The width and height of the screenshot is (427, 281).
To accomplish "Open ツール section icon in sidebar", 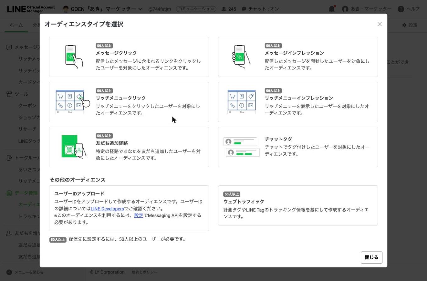I will coord(9,94).
